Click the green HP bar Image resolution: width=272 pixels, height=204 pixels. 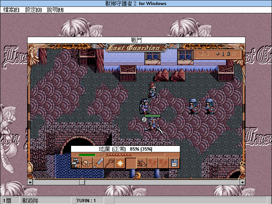pyautogui.click(x=87, y=155)
